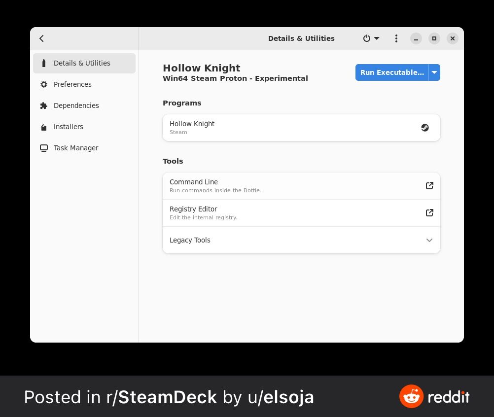494x417 pixels.
Task: Click the Steam icon on Hollow Knight row
Action: [424, 128]
